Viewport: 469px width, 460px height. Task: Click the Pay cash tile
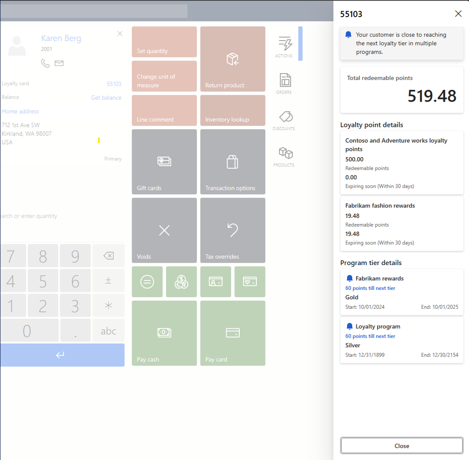(164, 333)
